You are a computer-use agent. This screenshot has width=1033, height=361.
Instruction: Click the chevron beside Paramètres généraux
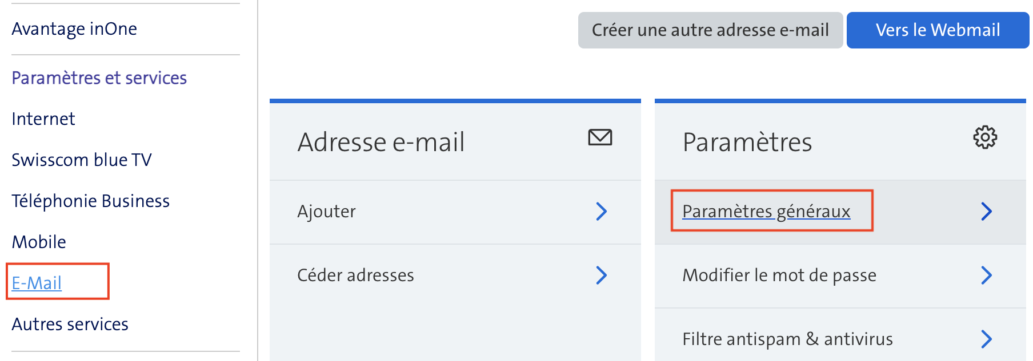986,212
